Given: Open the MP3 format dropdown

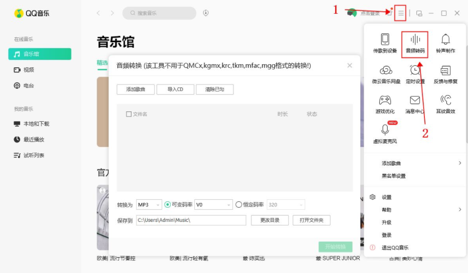Looking at the screenshot, I should click(x=149, y=205).
